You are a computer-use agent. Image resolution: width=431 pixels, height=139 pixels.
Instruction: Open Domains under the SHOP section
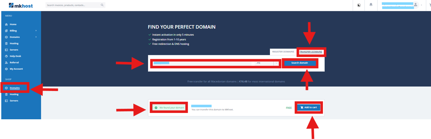pos(15,88)
